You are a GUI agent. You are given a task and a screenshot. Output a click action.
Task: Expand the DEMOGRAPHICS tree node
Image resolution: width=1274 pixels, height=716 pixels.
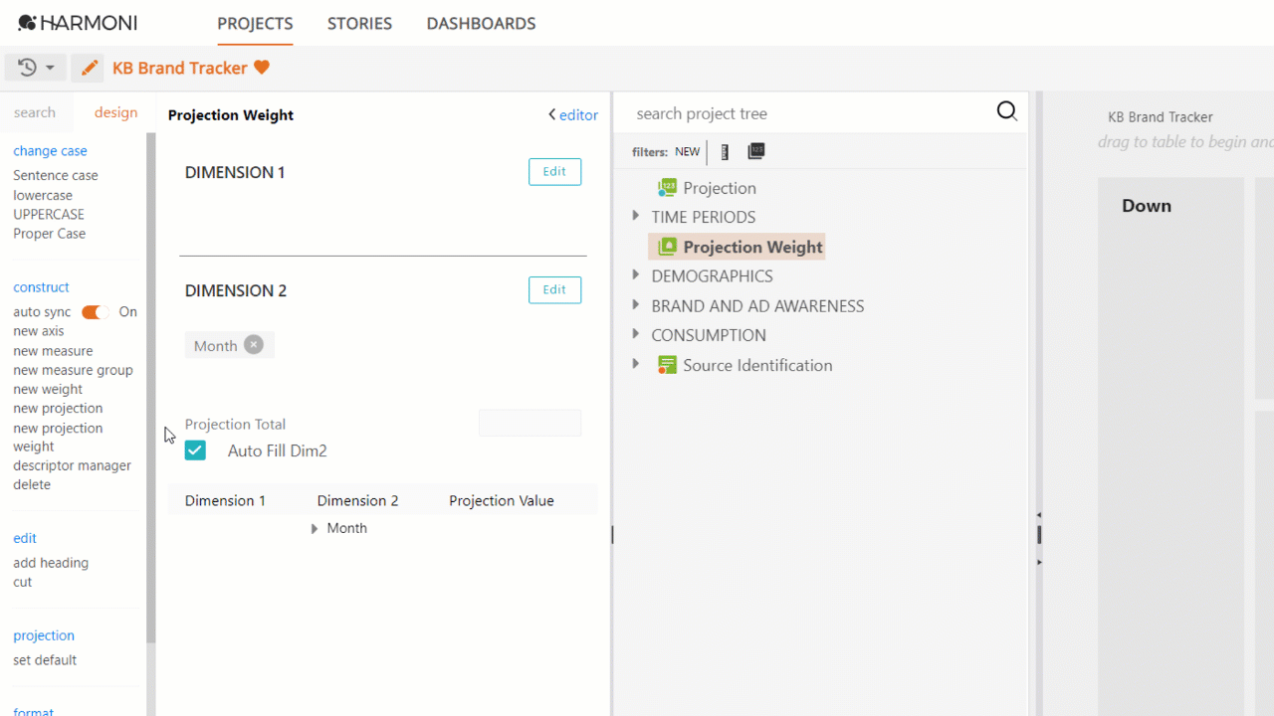tap(636, 274)
